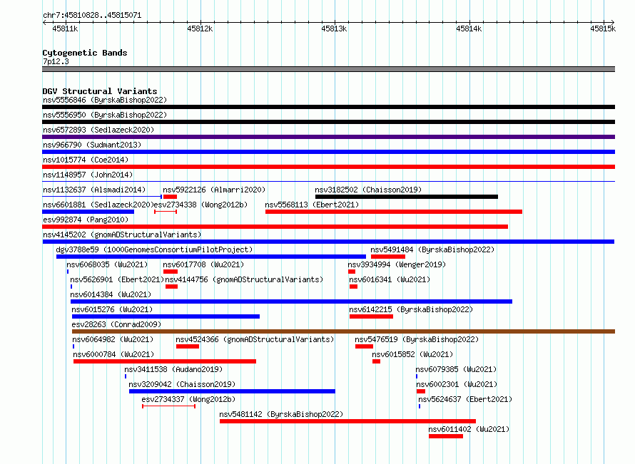
Task: Click nsv5481142 (ByrskaBishop2022) red bar
Action: (348, 421)
